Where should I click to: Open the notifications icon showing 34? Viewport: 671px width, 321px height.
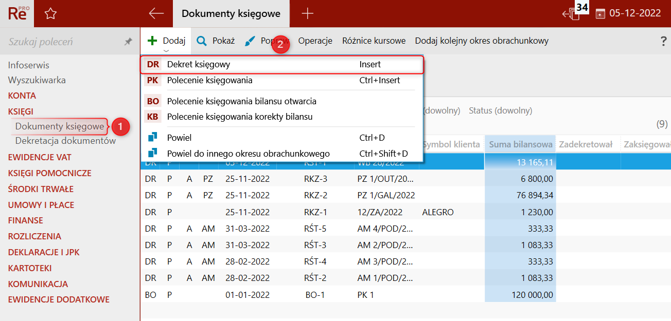(574, 11)
